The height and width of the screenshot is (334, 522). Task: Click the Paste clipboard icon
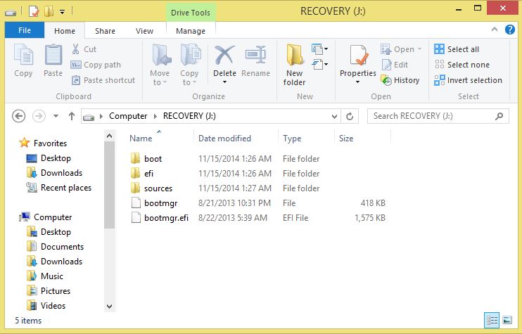click(53, 55)
